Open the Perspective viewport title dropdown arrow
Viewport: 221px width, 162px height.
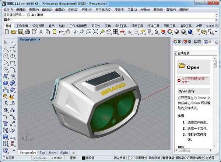click(39, 39)
